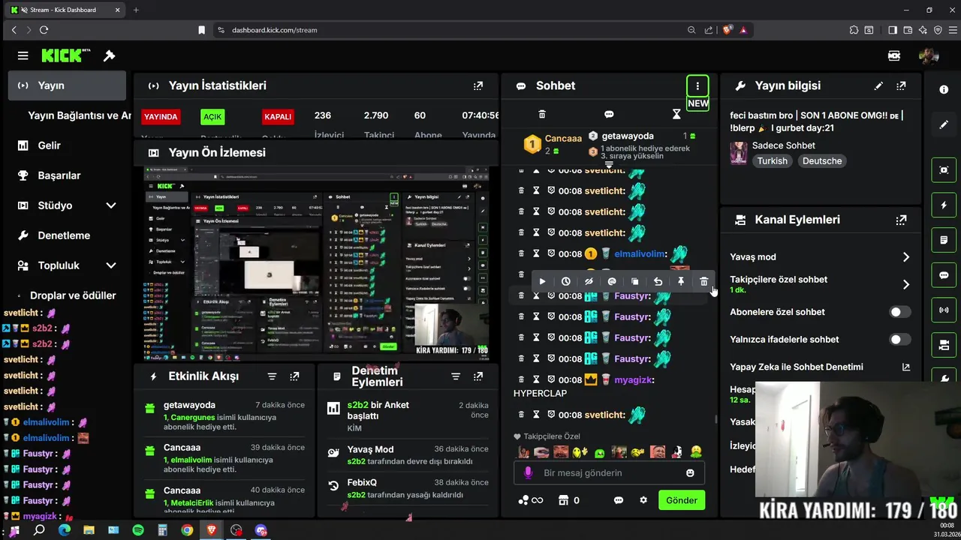The image size is (961, 540).
Task: Click username myagizk in chat
Action: (634, 380)
